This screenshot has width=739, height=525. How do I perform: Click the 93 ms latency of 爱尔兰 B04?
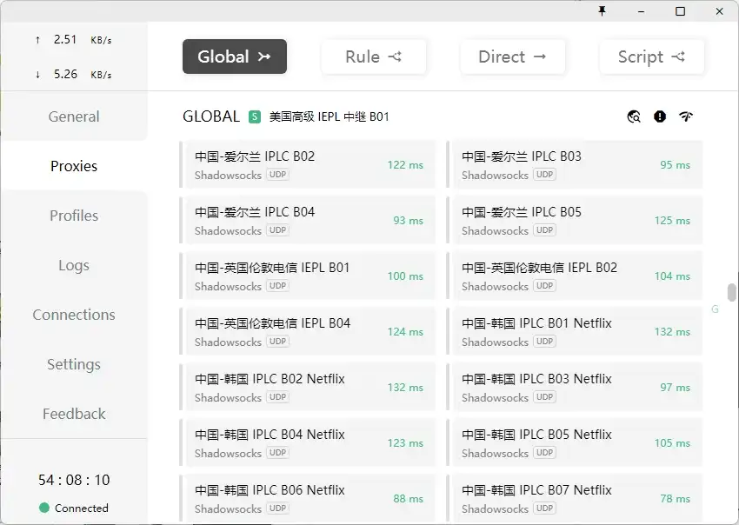click(408, 221)
